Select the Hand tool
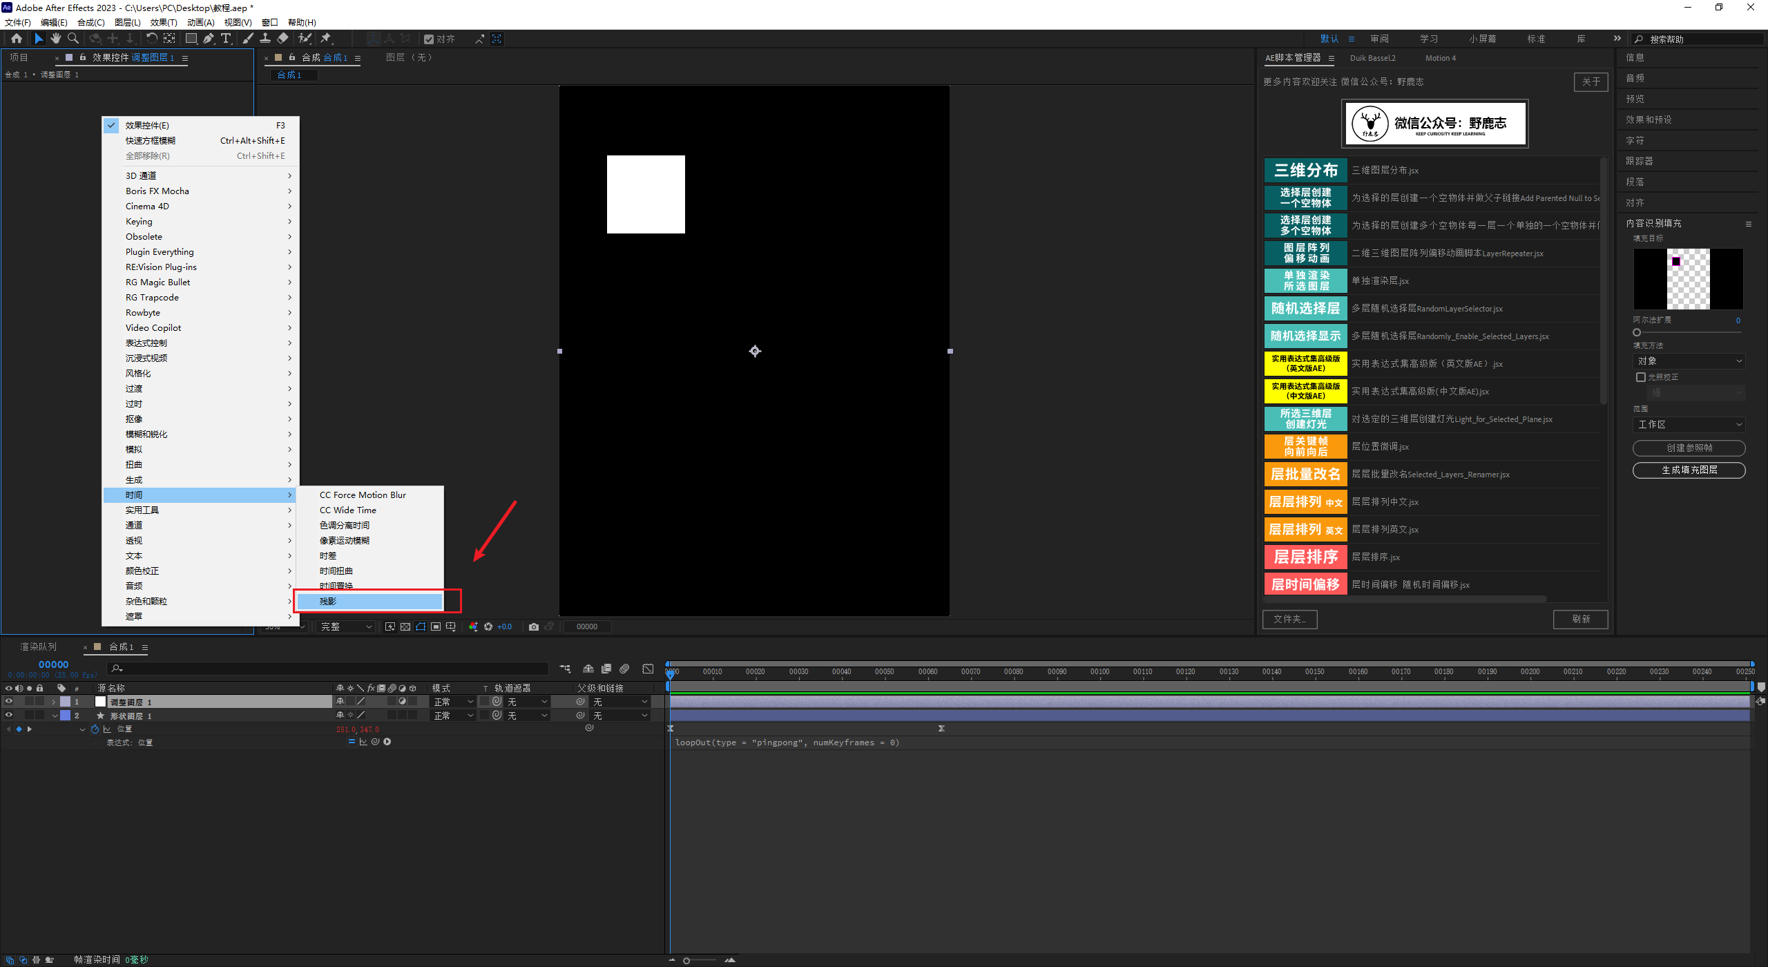 click(56, 39)
